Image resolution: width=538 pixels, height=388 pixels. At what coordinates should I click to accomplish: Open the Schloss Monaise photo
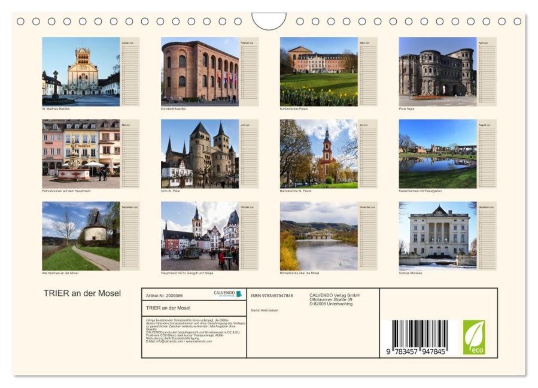[x=437, y=236]
